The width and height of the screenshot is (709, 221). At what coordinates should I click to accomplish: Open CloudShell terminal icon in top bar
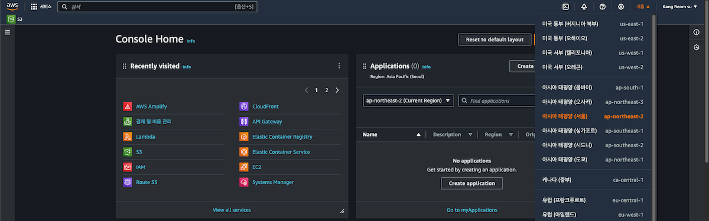[x=566, y=7]
